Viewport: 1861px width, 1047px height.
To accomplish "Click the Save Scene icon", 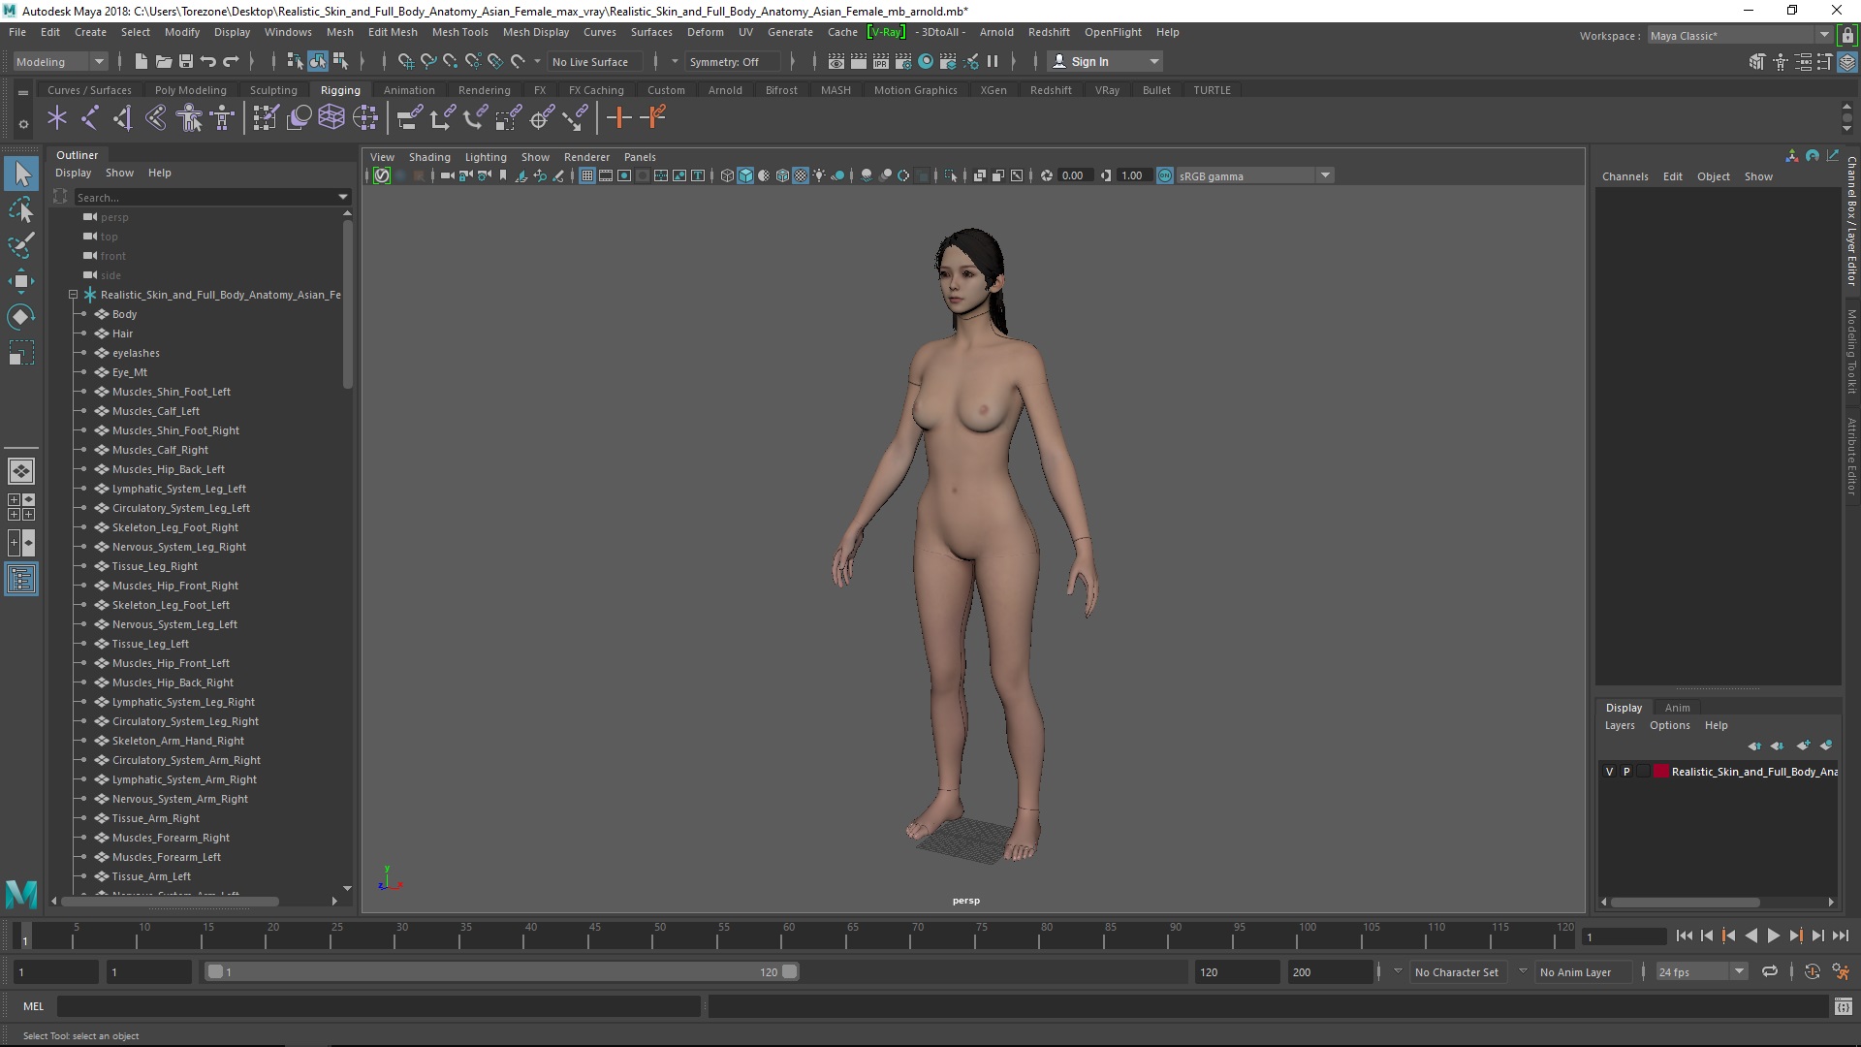I will click(x=185, y=61).
